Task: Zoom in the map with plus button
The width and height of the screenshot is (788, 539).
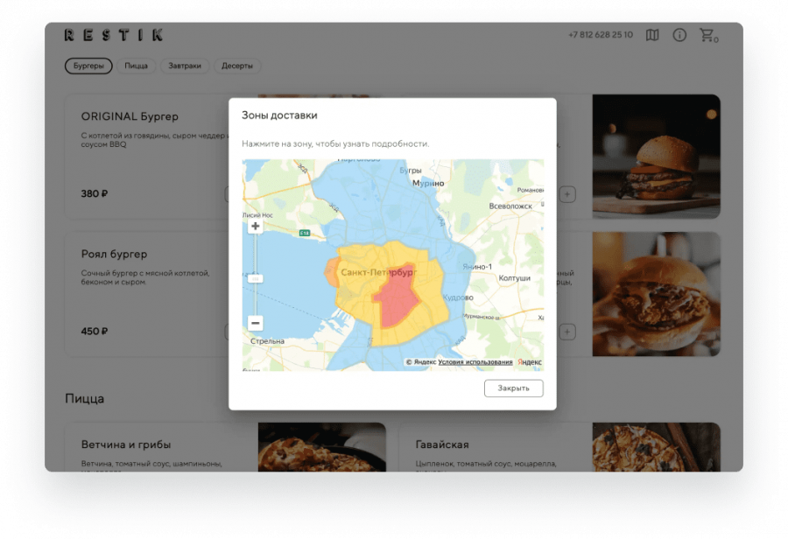Action: pos(256,226)
